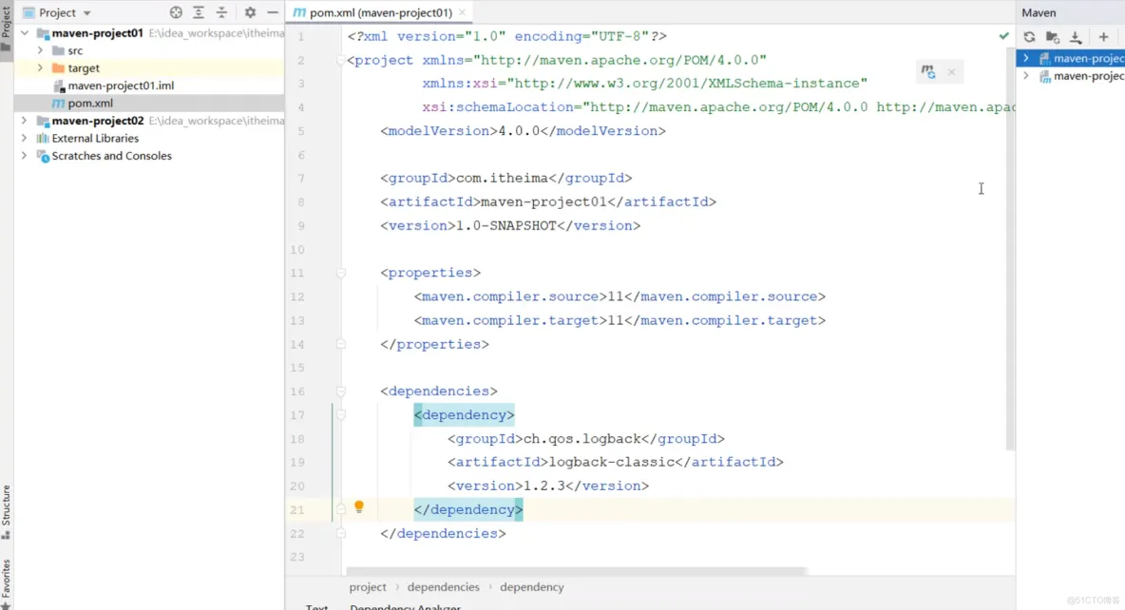This screenshot has width=1125, height=610.
Task: Click the Select Opened File crosshair icon
Action: click(175, 13)
